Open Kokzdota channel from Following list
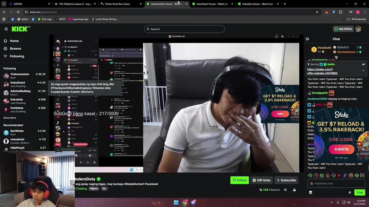 [x=25, y=101]
